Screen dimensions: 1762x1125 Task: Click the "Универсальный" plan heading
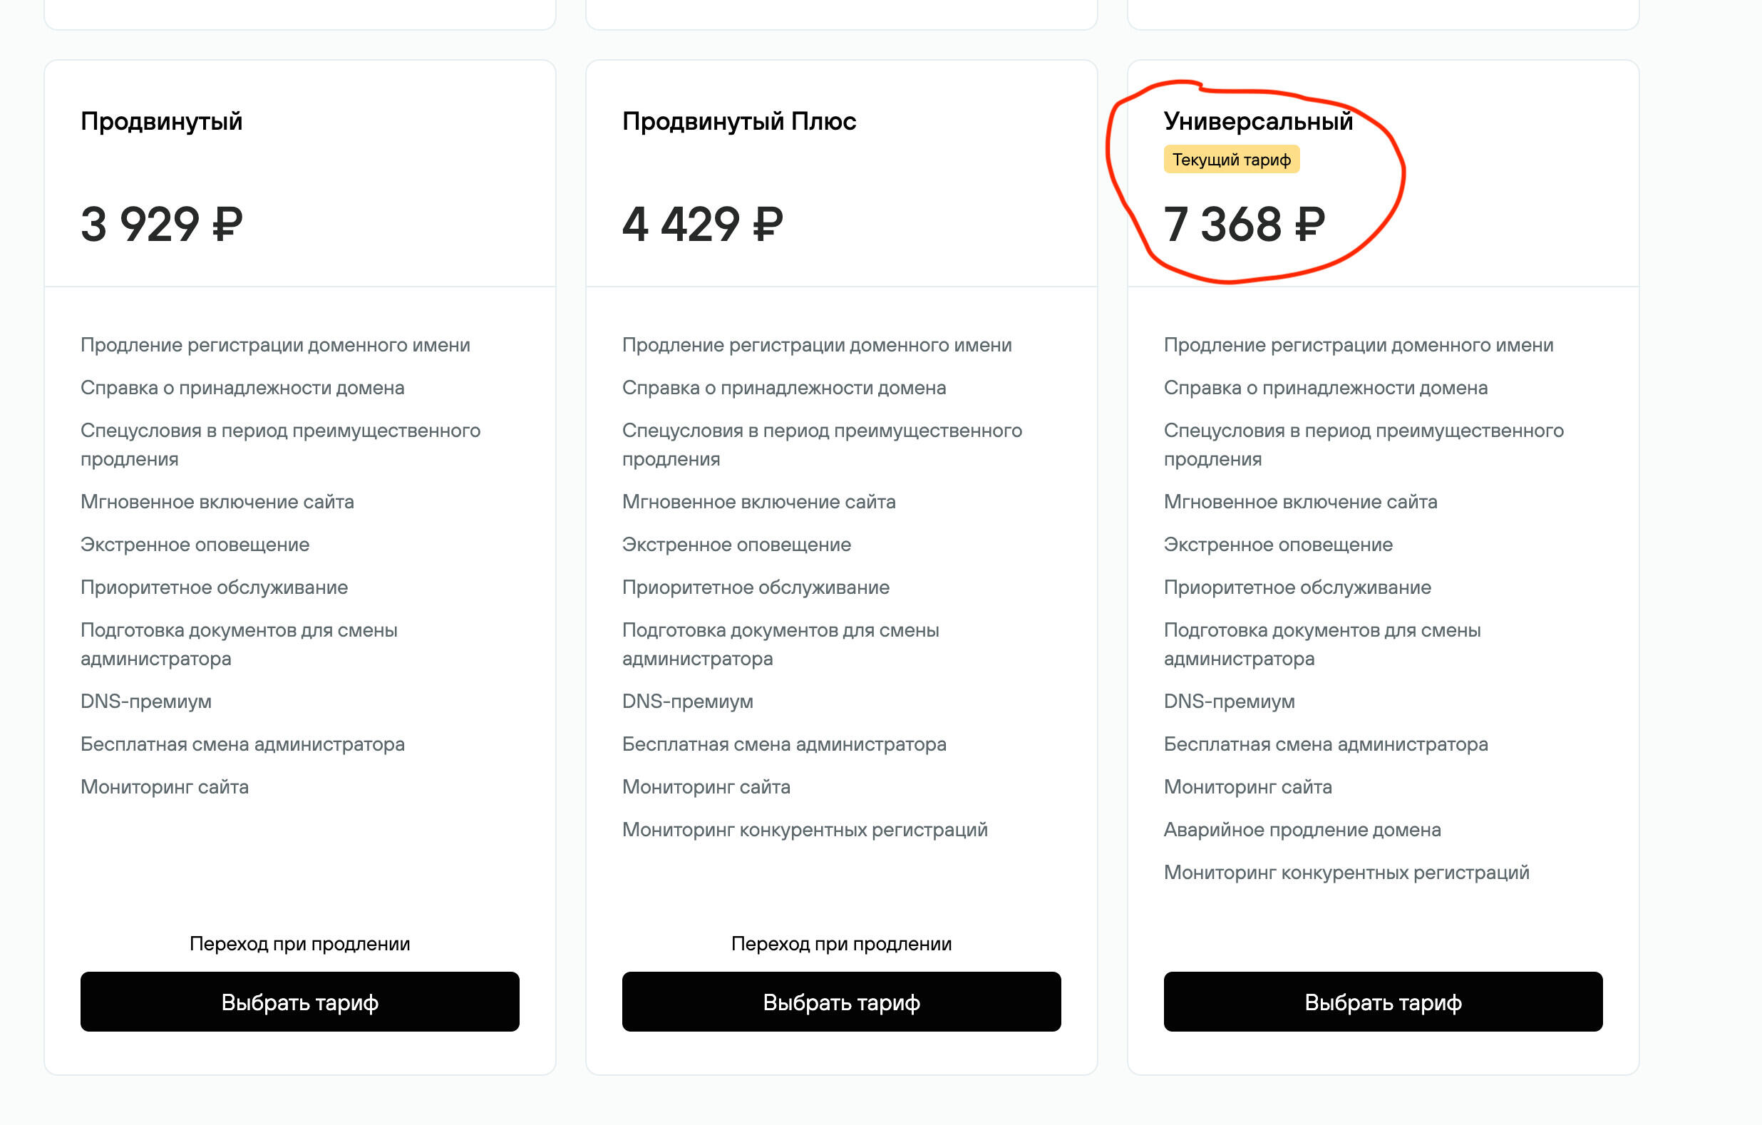coord(1258,120)
